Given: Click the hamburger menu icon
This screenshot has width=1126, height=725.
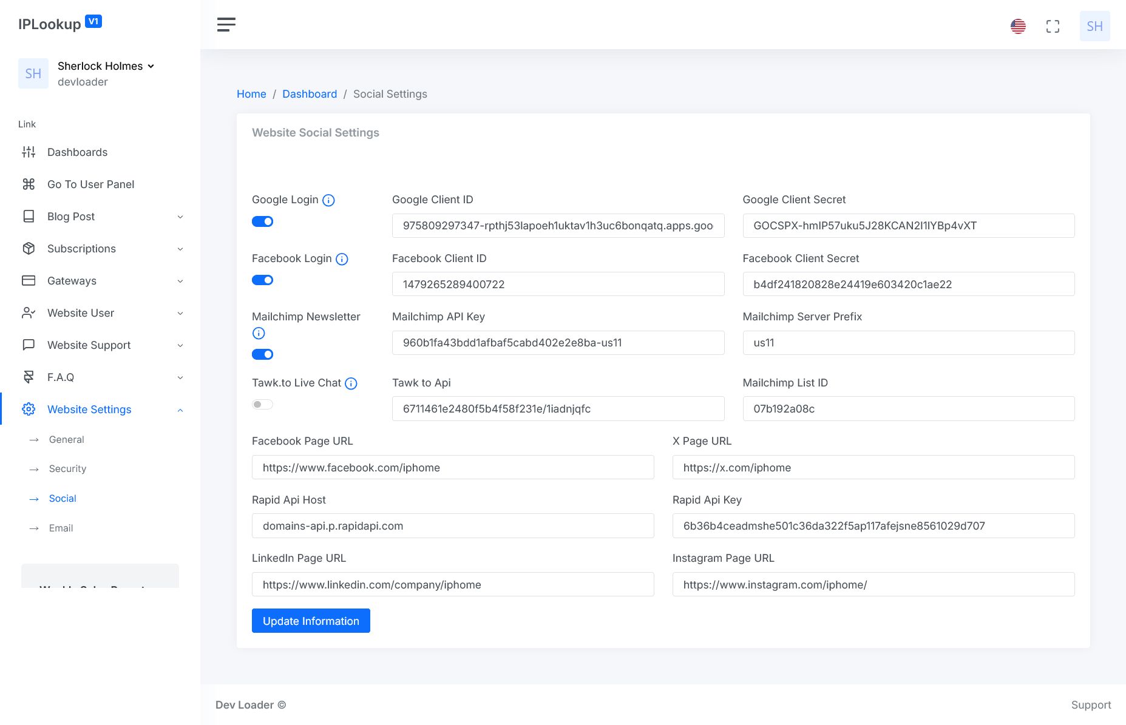Looking at the screenshot, I should 226,25.
